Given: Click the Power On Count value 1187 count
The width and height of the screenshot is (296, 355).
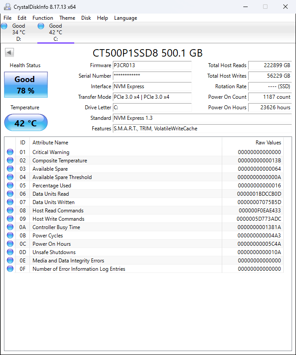Looking at the screenshot, I should 270,97.
